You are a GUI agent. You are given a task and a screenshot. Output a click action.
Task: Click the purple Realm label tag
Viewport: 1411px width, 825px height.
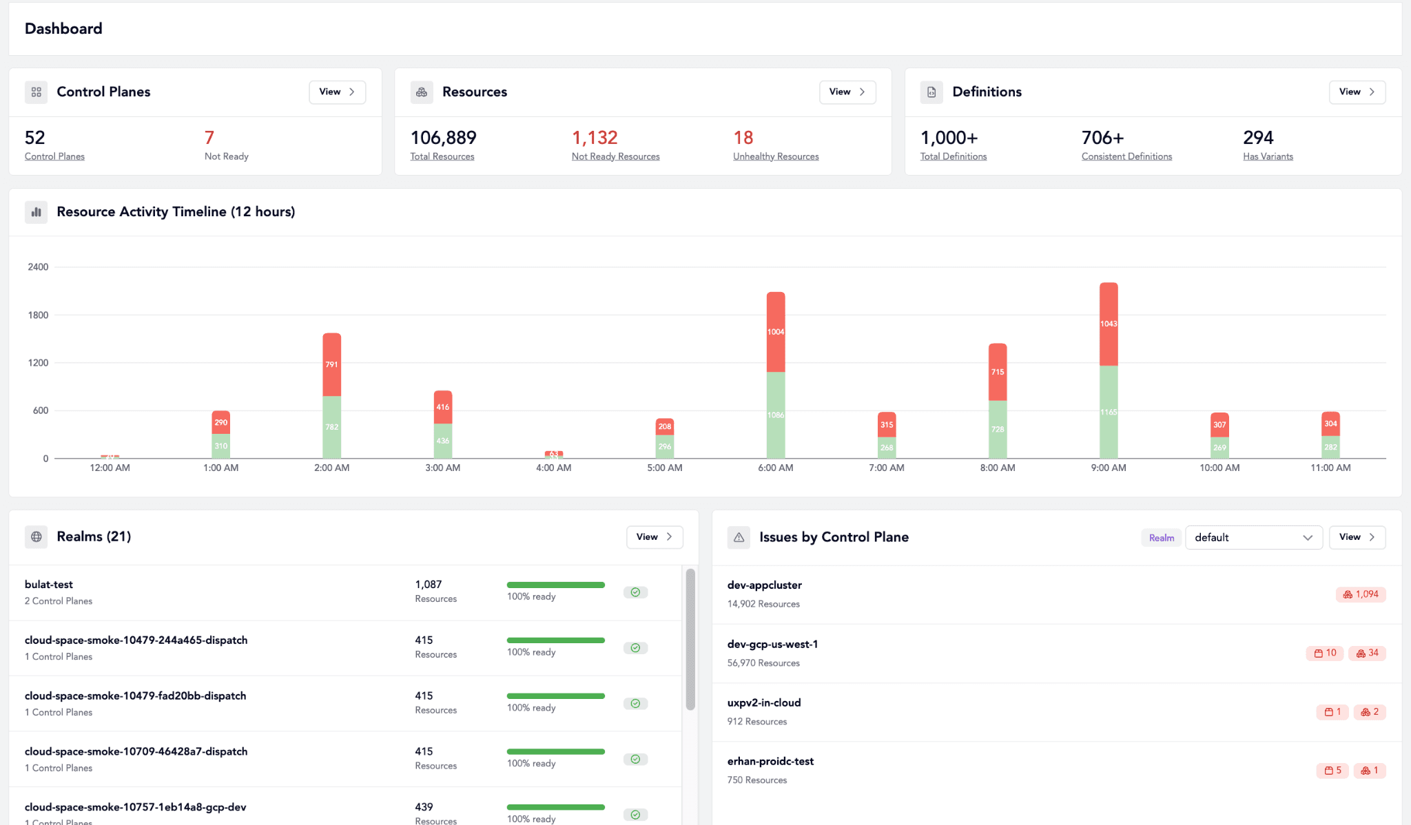pos(1162,538)
